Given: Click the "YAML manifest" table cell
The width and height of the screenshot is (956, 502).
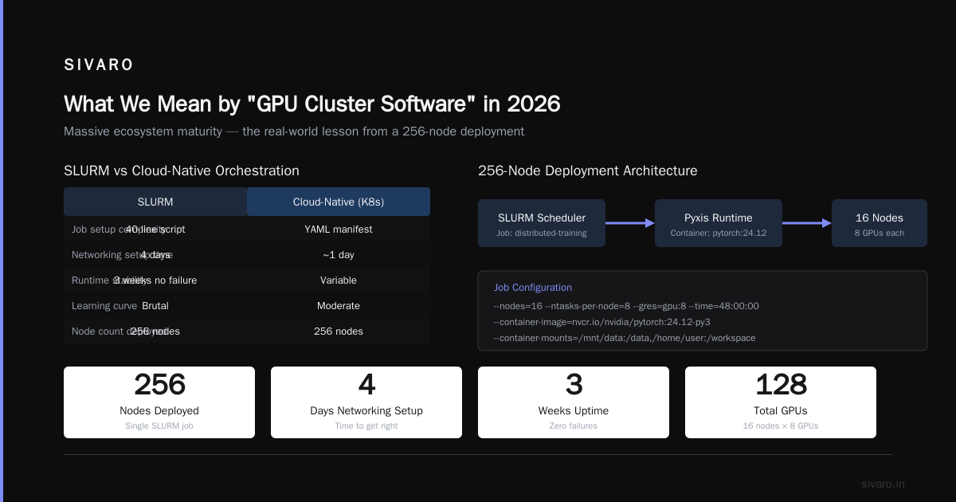Looking at the screenshot, I should 339,229.
